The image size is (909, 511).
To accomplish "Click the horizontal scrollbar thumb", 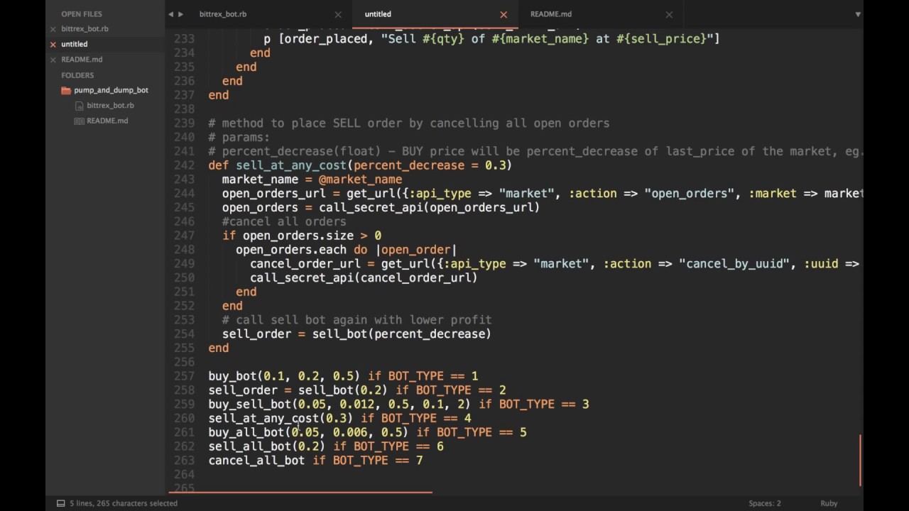I will 300,491.
